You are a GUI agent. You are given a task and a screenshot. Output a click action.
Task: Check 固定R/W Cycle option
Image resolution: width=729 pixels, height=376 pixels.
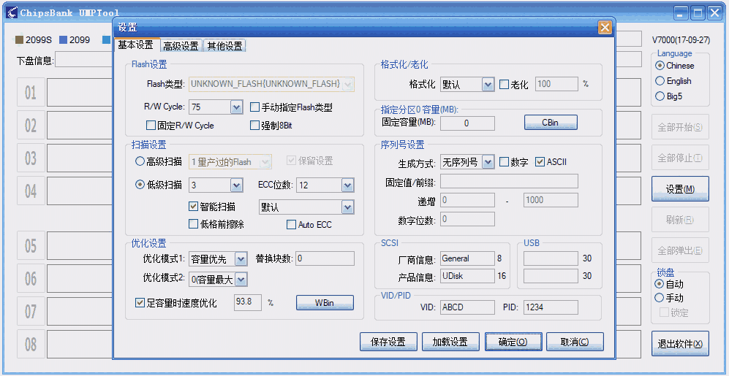(x=151, y=126)
